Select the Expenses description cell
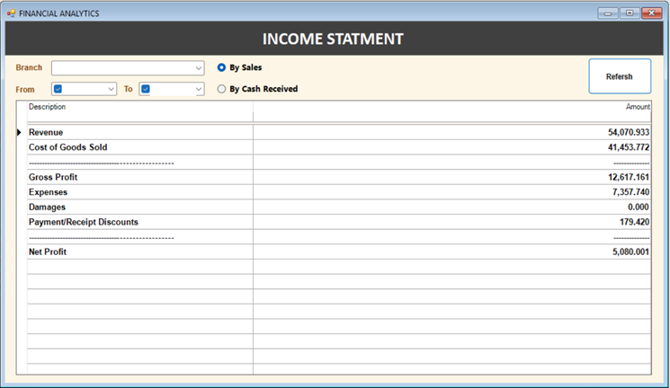Viewport: 670px width, 388px height. [x=140, y=192]
